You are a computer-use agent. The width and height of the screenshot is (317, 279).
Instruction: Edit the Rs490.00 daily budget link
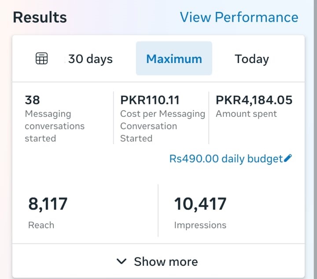tap(226, 159)
